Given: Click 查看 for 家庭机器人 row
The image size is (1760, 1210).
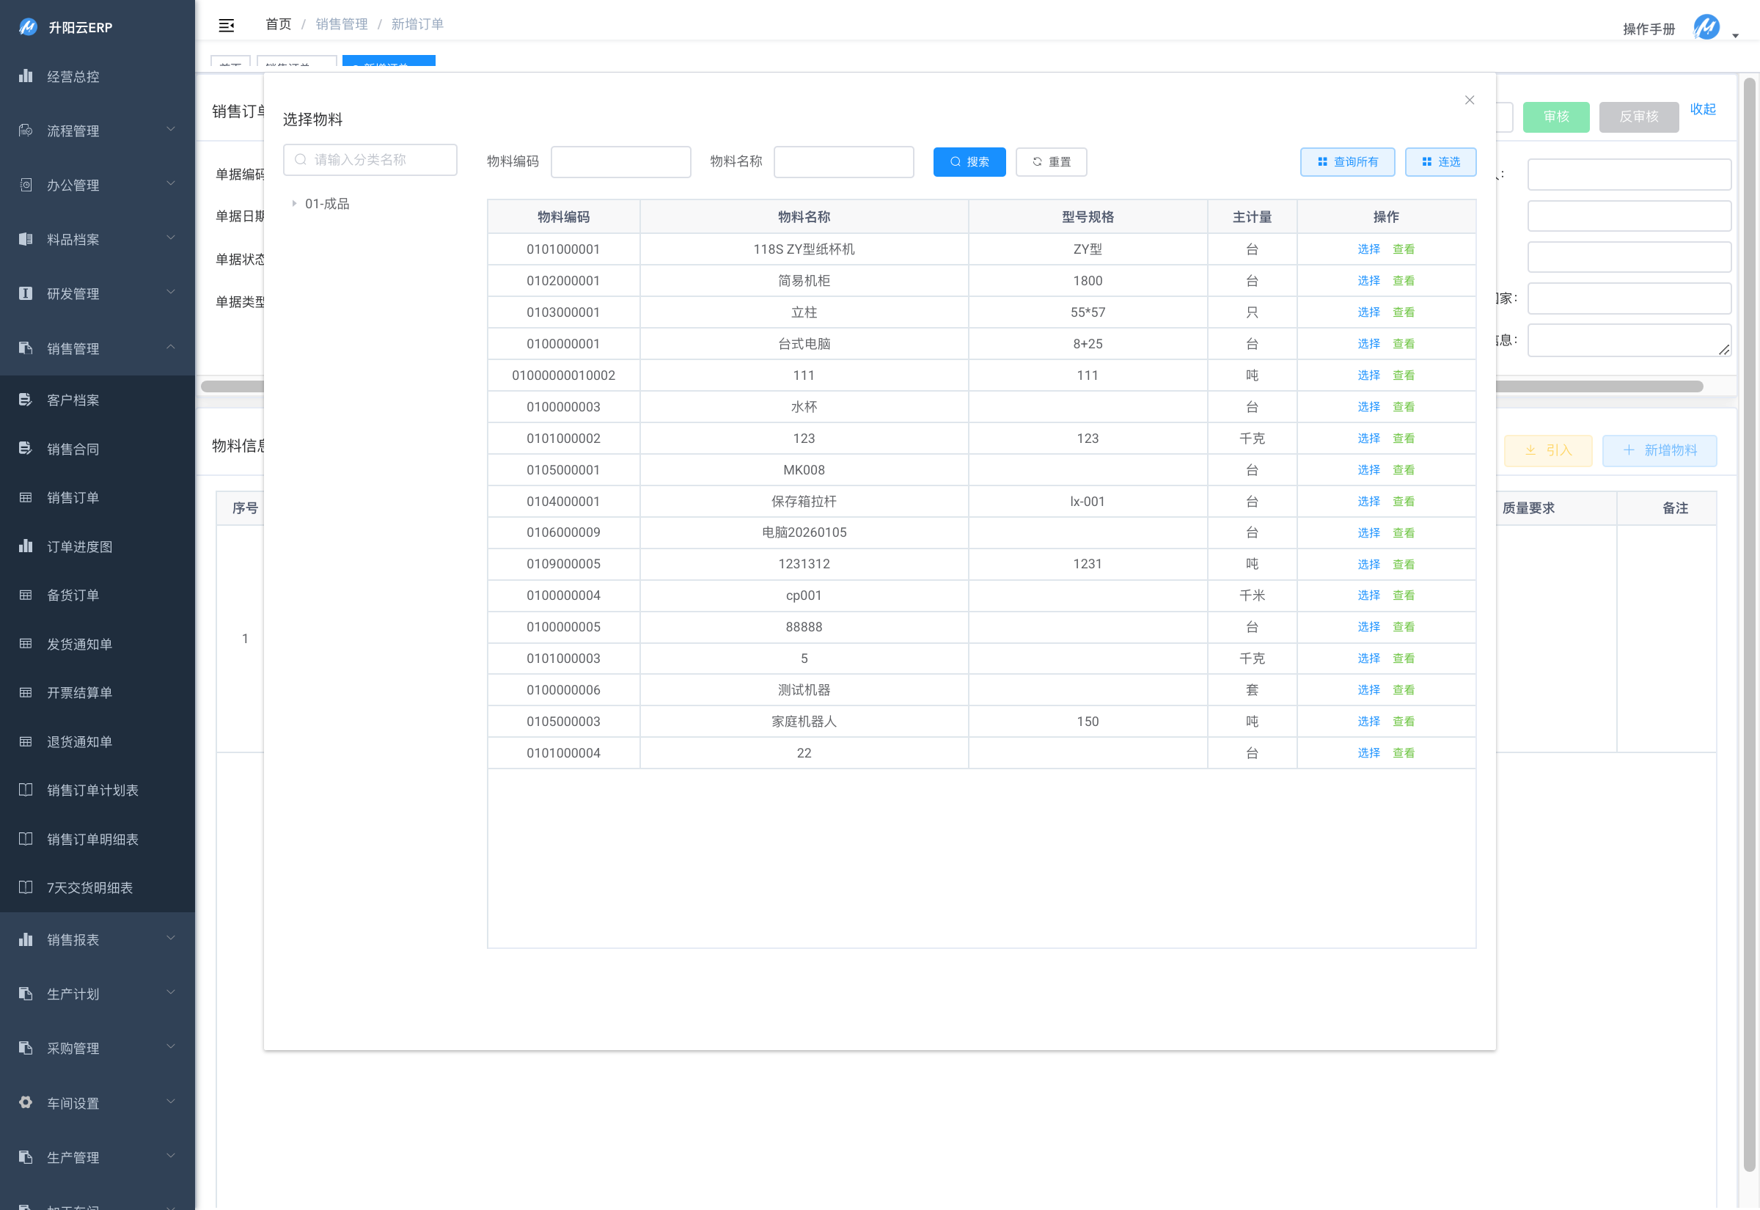Looking at the screenshot, I should click(x=1403, y=721).
